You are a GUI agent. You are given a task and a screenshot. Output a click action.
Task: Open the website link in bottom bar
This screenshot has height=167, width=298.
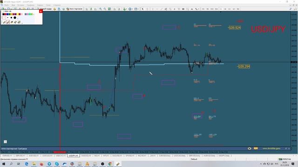(271, 148)
